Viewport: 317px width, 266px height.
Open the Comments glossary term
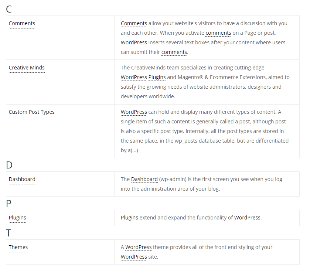pyautogui.click(x=22, y=23)
